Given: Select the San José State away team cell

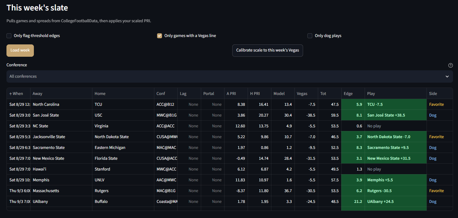Looking at the screenshot, I should pyautogui.click(x=61, y=115).
